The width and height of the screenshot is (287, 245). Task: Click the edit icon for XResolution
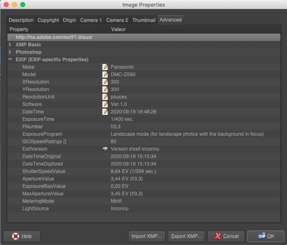pos(105,82)
